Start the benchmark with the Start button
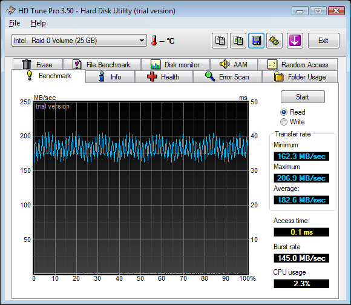 (303, 97)
